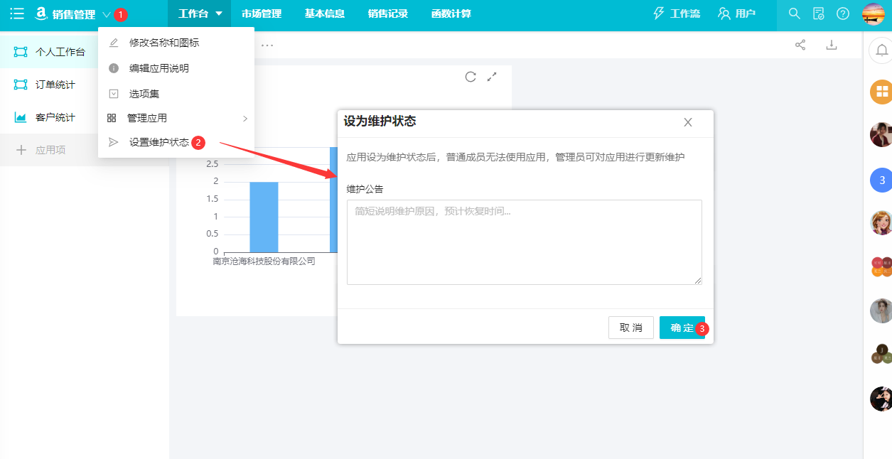This screenshot has height=459, width=892.
Task: Open the notification bell icon
Action: [882, 50]
